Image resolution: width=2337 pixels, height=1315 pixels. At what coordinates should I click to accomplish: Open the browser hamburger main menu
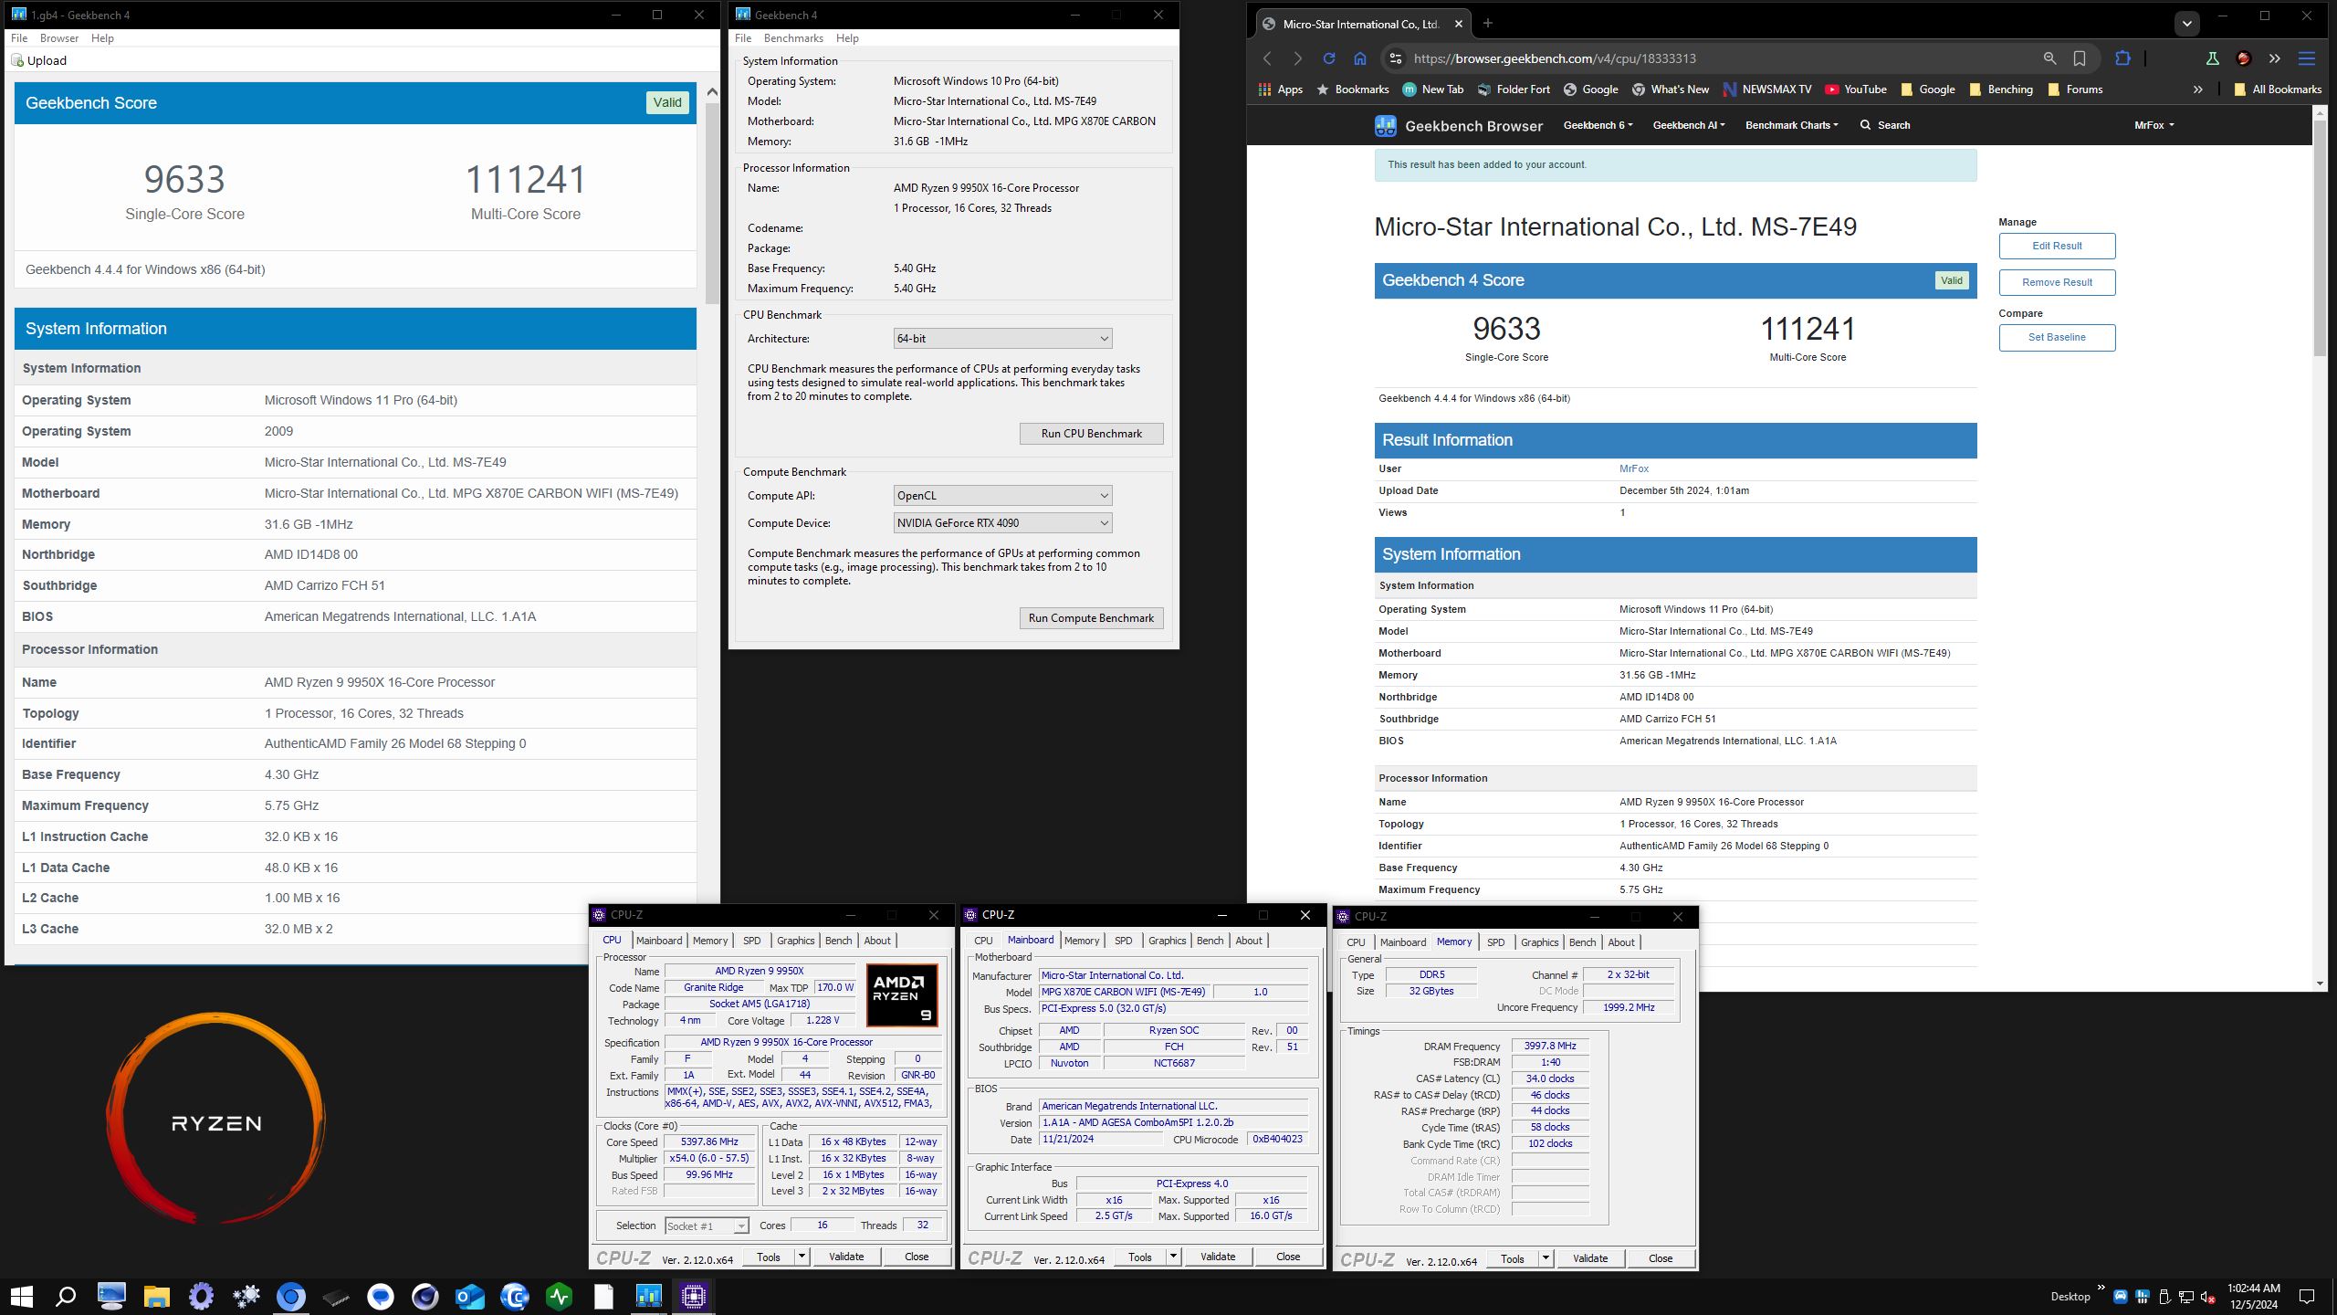click(x=2307, y=58)
